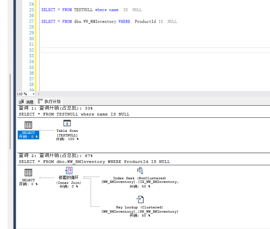Switch to the 执行计划 (Execution plan) tab
Viewport: 270px width, 229px height.
[x=52, y=101]
